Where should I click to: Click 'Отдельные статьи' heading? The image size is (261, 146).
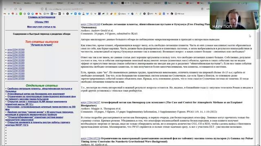pyautogui.click(x=42, y=86)
